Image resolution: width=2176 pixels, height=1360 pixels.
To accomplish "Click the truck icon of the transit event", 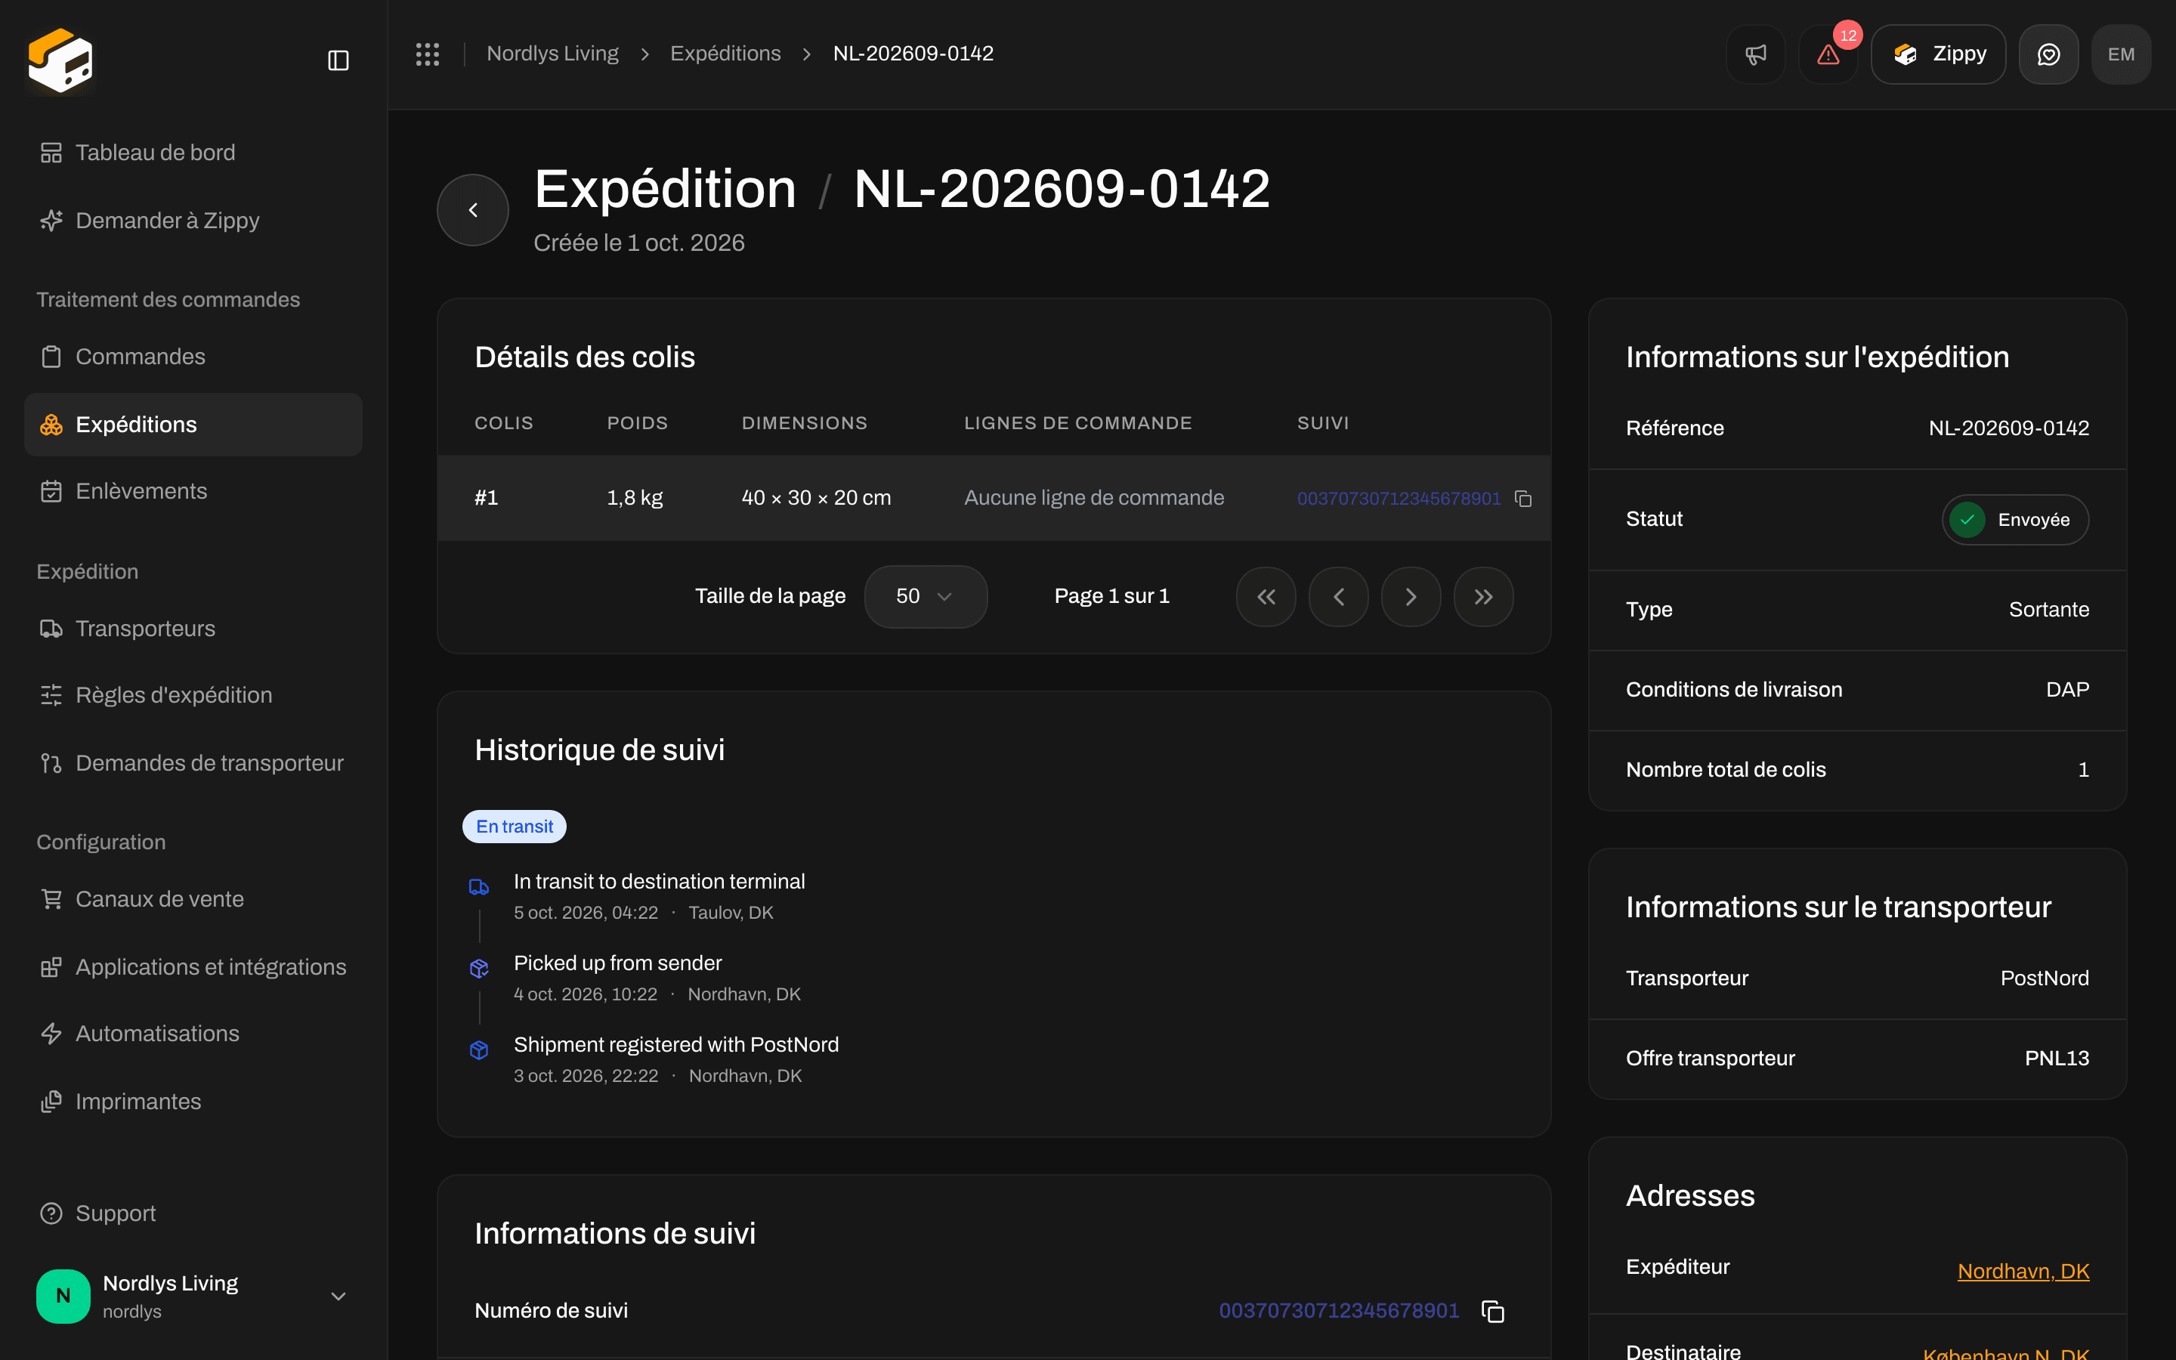I will coord(479,888).
